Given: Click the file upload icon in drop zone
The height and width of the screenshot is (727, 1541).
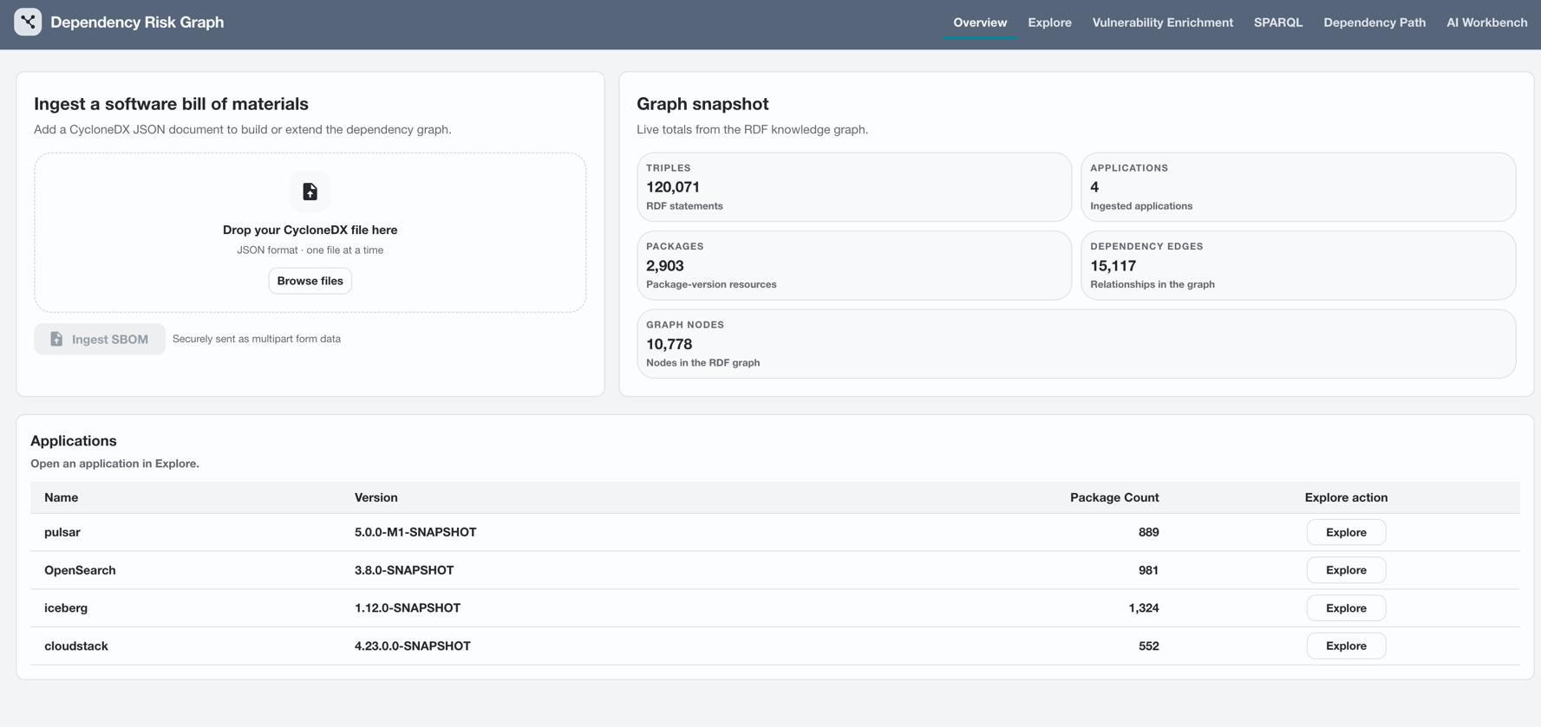Looking at the screenshot, I should click(x=310, y=191).
